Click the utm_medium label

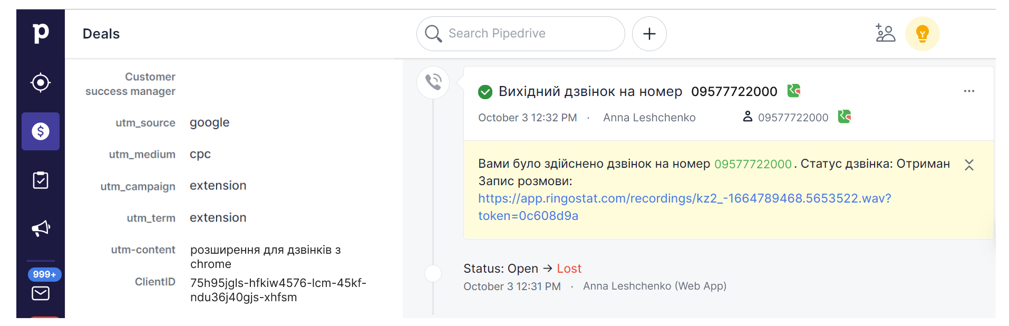click(142, 155)
